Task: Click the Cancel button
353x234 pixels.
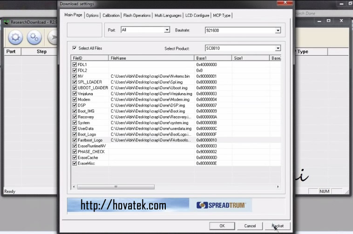Action: click(250, 226)
